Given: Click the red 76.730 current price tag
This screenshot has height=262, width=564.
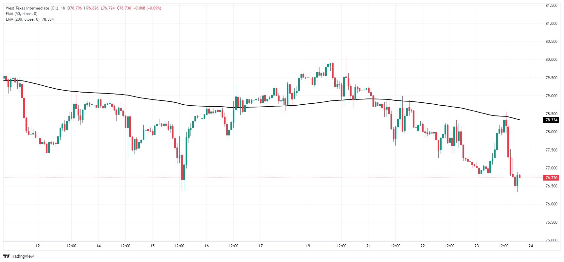Looking at the screenshot, I should [x=551, y=178].
